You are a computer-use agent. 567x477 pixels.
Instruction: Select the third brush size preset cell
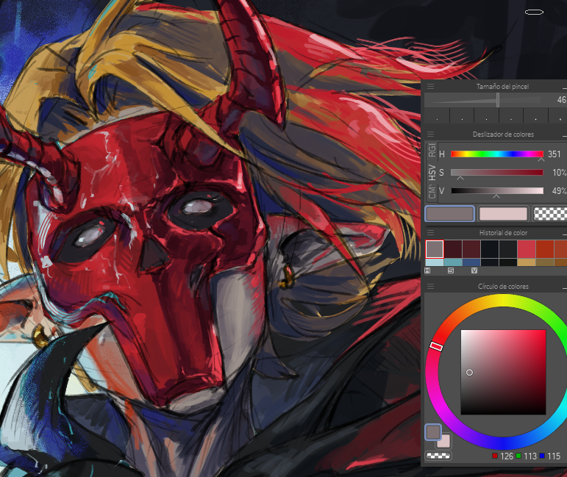coord(486,116)
